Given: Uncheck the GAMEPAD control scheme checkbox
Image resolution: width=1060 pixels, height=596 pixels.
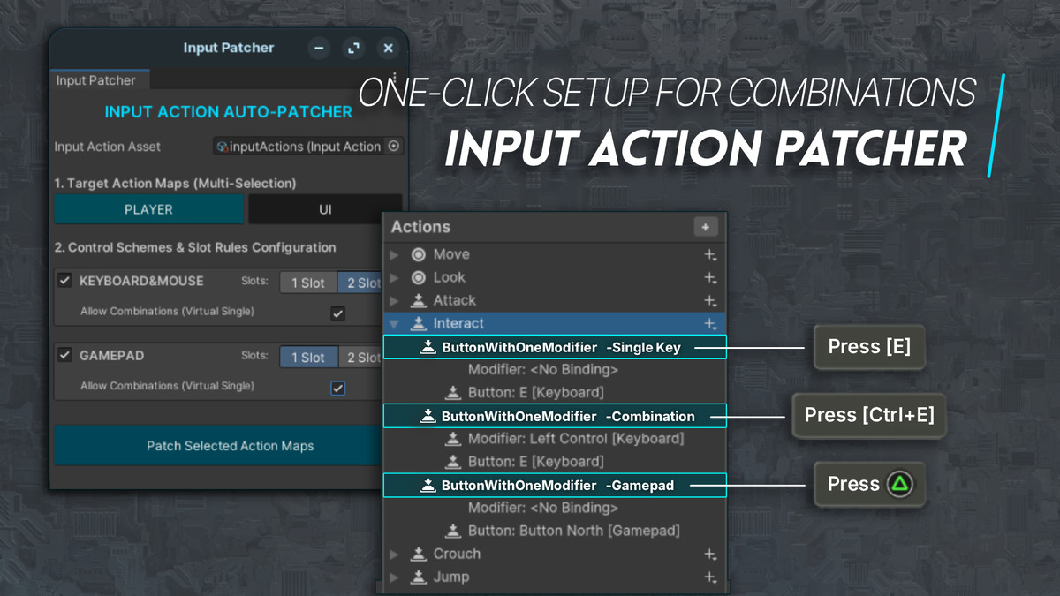Looking at the screenshot, I should 64,355.
